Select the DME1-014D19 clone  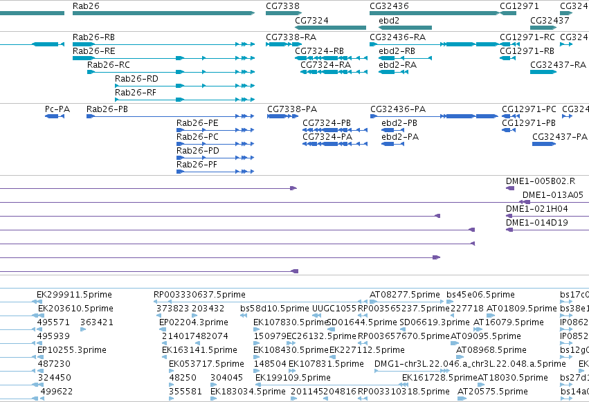tap(547, 230)
